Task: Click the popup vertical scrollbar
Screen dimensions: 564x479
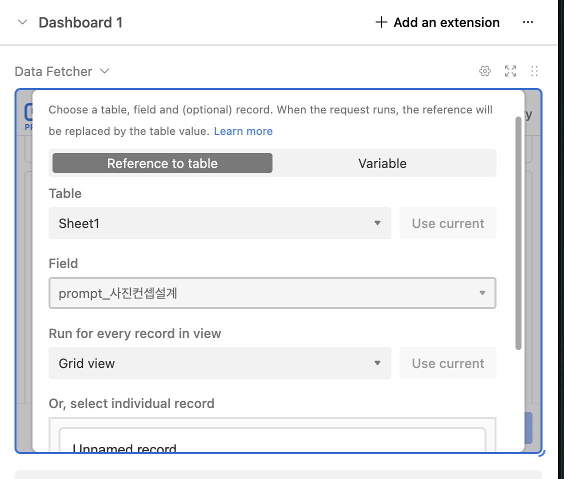Action: (518, 233)
